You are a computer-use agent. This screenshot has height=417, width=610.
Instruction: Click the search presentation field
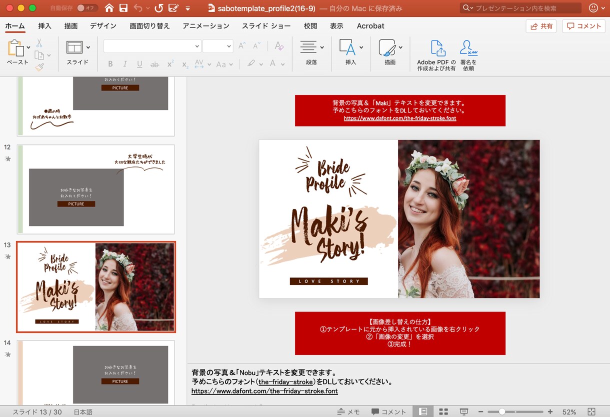click(520, 8)
